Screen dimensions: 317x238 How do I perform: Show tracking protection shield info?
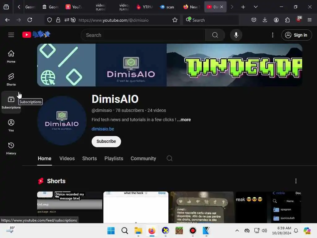coord(50,20)
